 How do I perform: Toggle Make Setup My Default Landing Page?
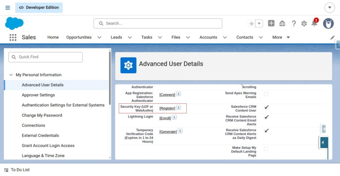pyautogui.click(x=266, y=149)
